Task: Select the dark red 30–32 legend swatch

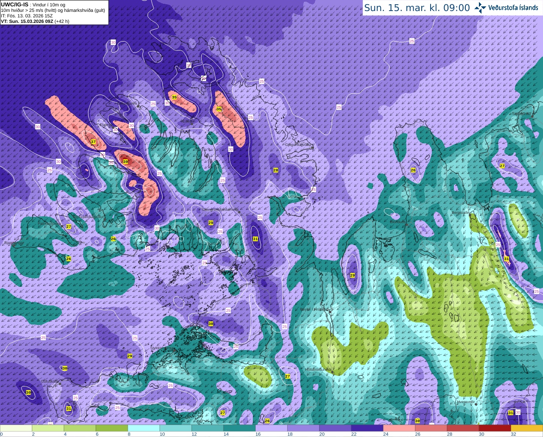Action: pos(495,428)
